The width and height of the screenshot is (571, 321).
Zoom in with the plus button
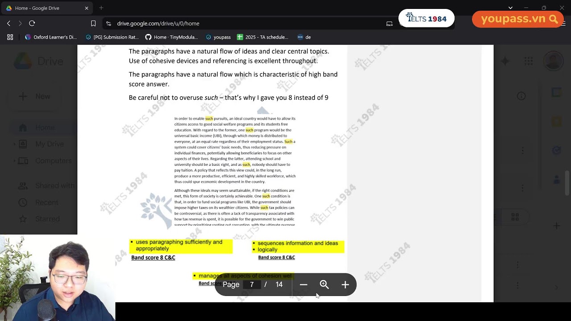pyautogui.click(x=345, y=284)
